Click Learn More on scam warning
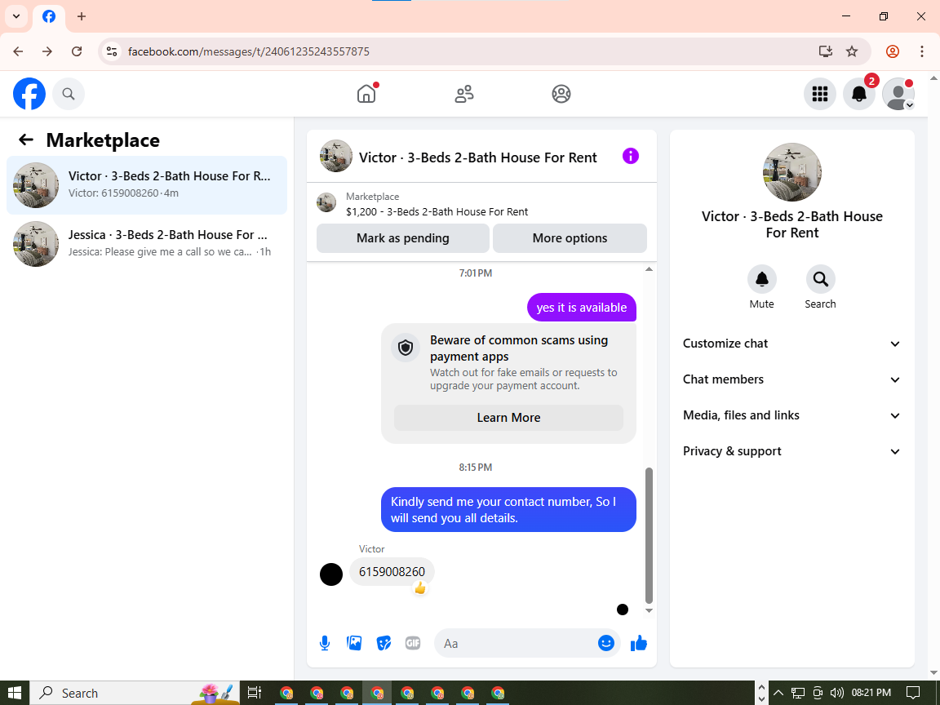The height and width of the screenshot is (705, 940). point(508,418)
